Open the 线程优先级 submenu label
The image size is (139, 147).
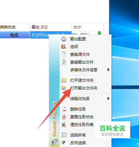tap(80, 99)
